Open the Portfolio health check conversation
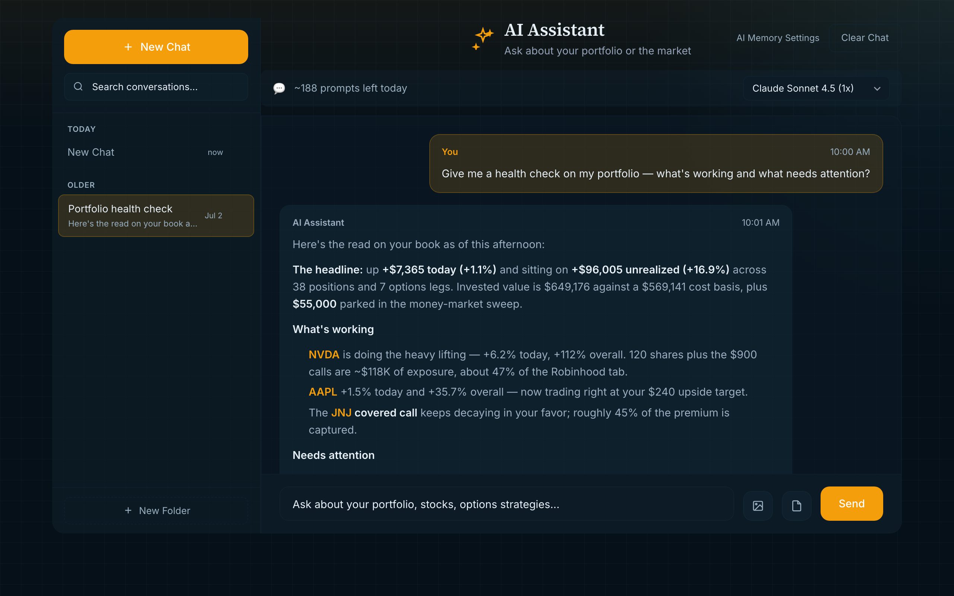The width and height of the screenshot is (954, 596). tap(156, 216)
